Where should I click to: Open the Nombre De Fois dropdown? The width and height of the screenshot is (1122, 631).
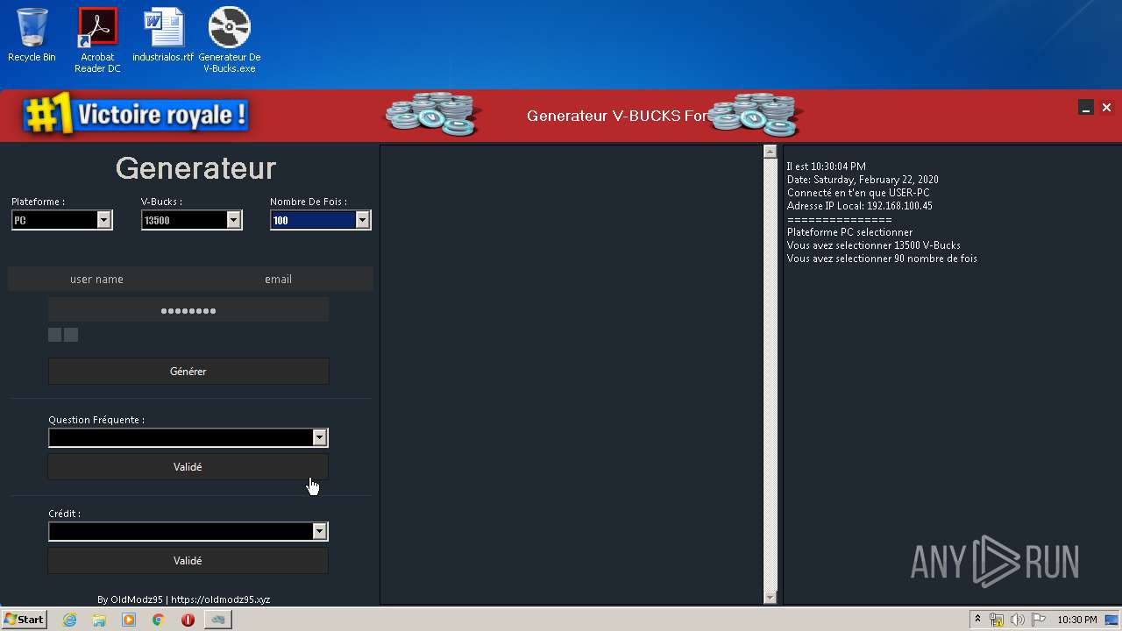click(363, 220)
